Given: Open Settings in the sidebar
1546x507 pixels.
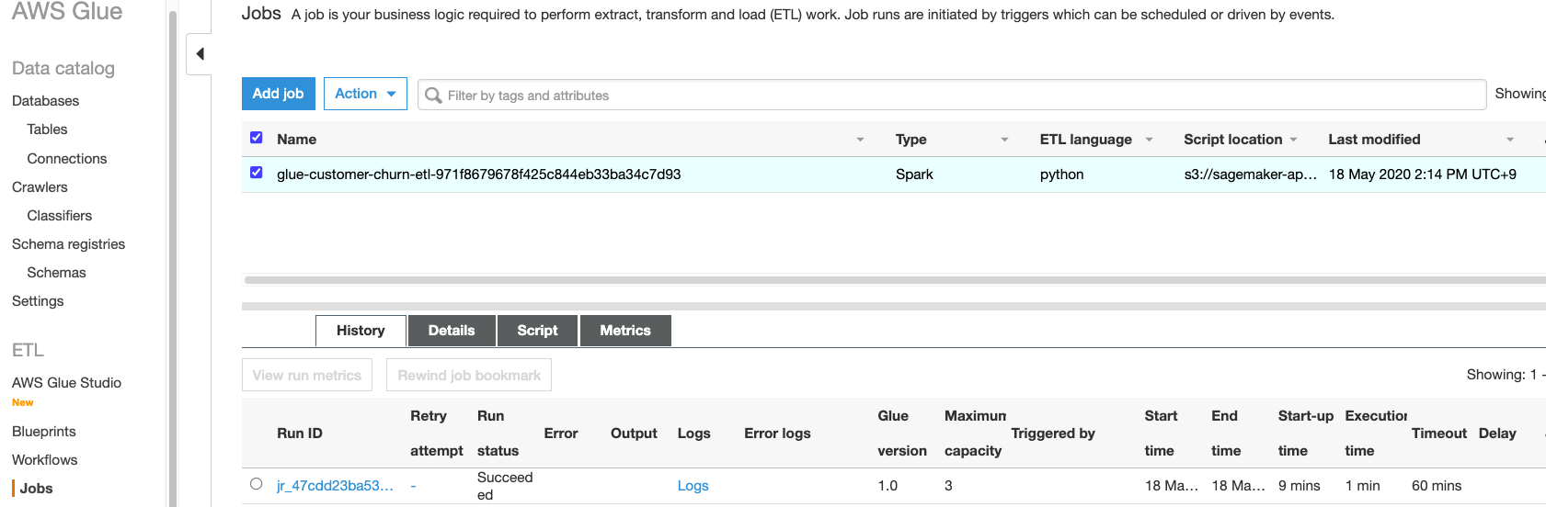Looking at the screenshot, I should point(38,301).
